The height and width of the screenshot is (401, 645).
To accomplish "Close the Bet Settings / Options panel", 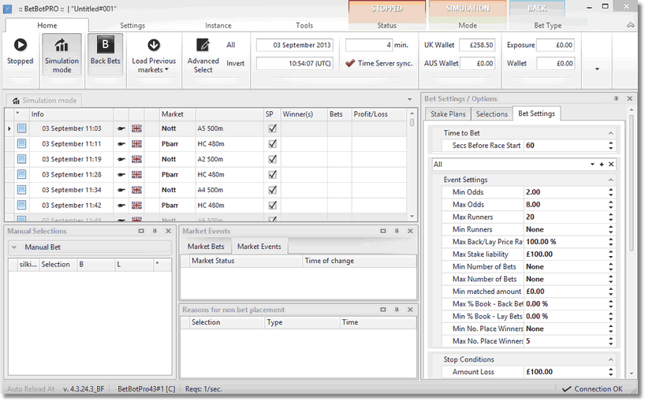I will (x=629, y=98).
